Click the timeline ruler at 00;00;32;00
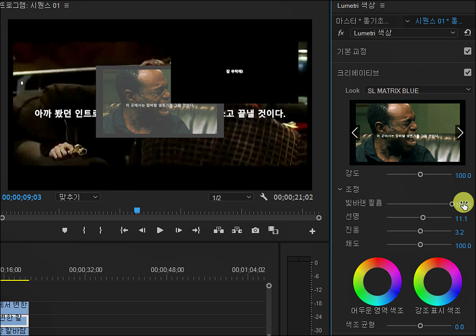This screenshot has width=476, height=336. [86, 270]
